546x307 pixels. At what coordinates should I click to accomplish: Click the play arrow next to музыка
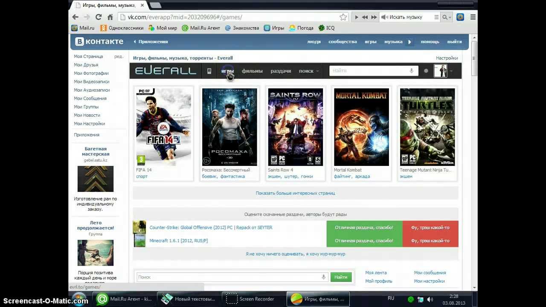409,42
